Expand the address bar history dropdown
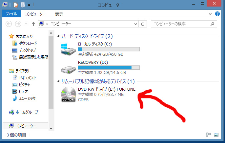The height and width of the screenshot is (143, 225). pyautogui.click(x=135, y=24)
